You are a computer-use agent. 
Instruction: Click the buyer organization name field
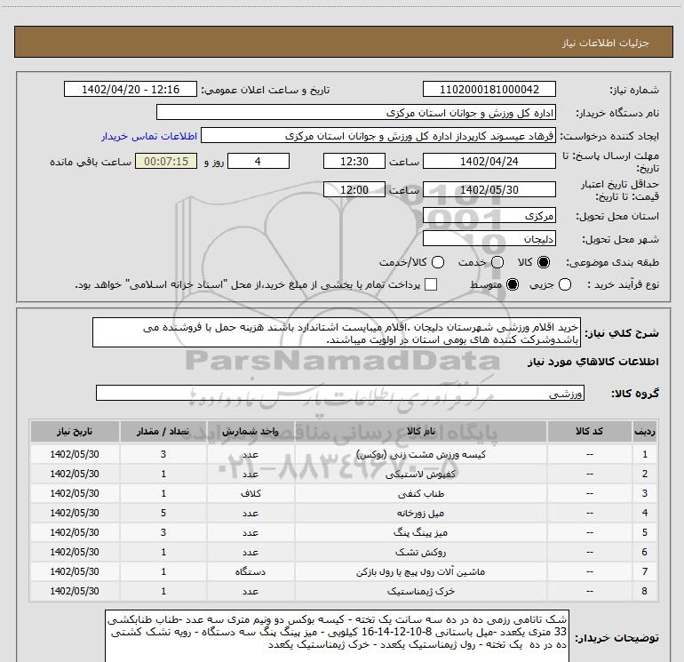(356, 113)
